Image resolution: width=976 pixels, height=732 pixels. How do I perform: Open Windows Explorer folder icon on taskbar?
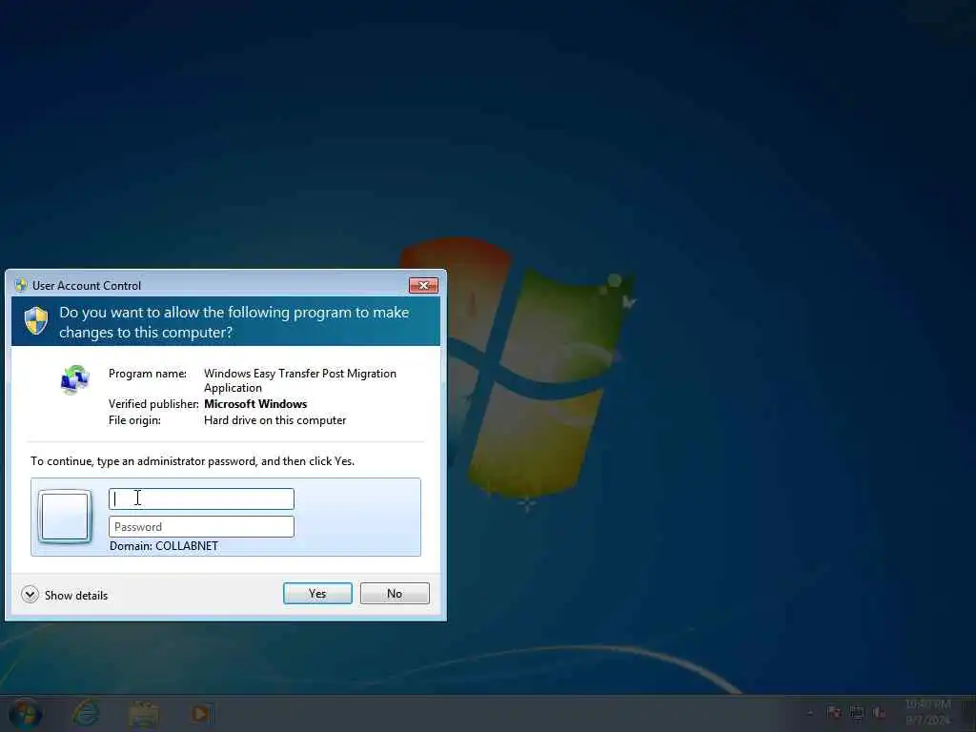(x=144, y=714)
